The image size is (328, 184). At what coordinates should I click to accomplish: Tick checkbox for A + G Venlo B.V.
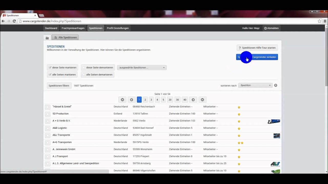point(48,121)
